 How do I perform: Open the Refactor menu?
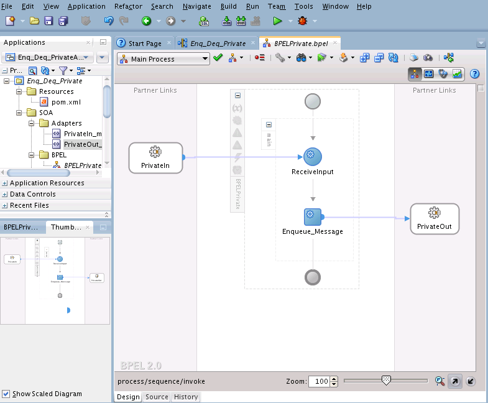click(128, 6)
